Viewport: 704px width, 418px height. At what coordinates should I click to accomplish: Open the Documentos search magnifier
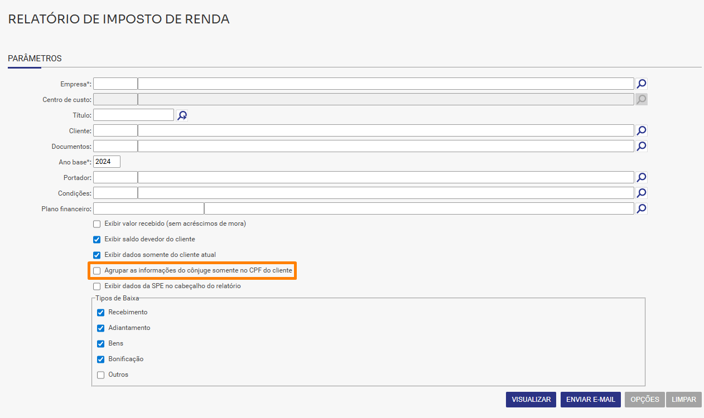point(642,146)
